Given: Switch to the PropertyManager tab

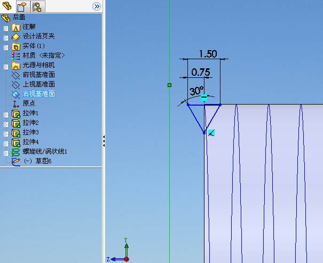Looking at the screenshot, I should click(22, 6).
